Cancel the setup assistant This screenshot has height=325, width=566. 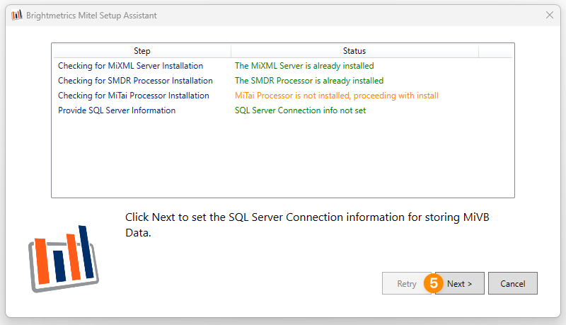point(512,283)
